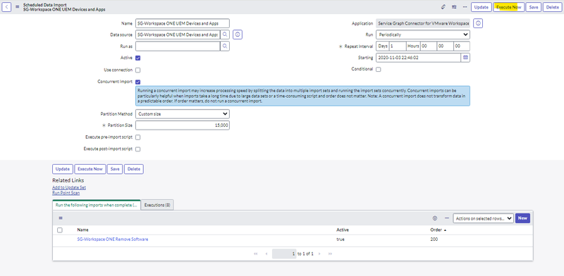
Task: Go to previous page of list
Action: [266, 253]
